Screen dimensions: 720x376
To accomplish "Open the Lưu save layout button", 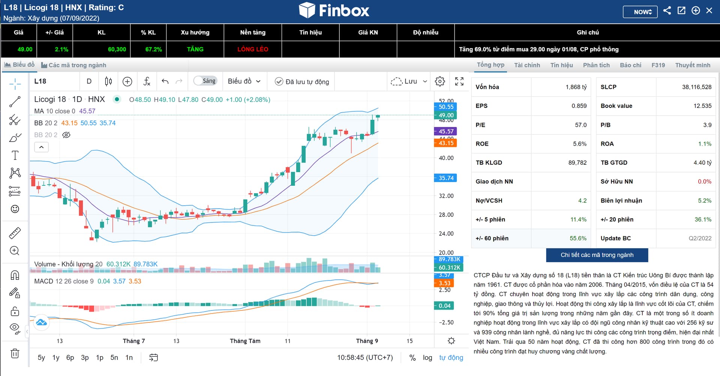I will [x=404, y=81].
